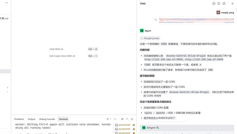Image resolution: width=237 pixels, height=134 pixels.
Task: Click warning icon on first powershell entry
Action: (x=134, y=125)
